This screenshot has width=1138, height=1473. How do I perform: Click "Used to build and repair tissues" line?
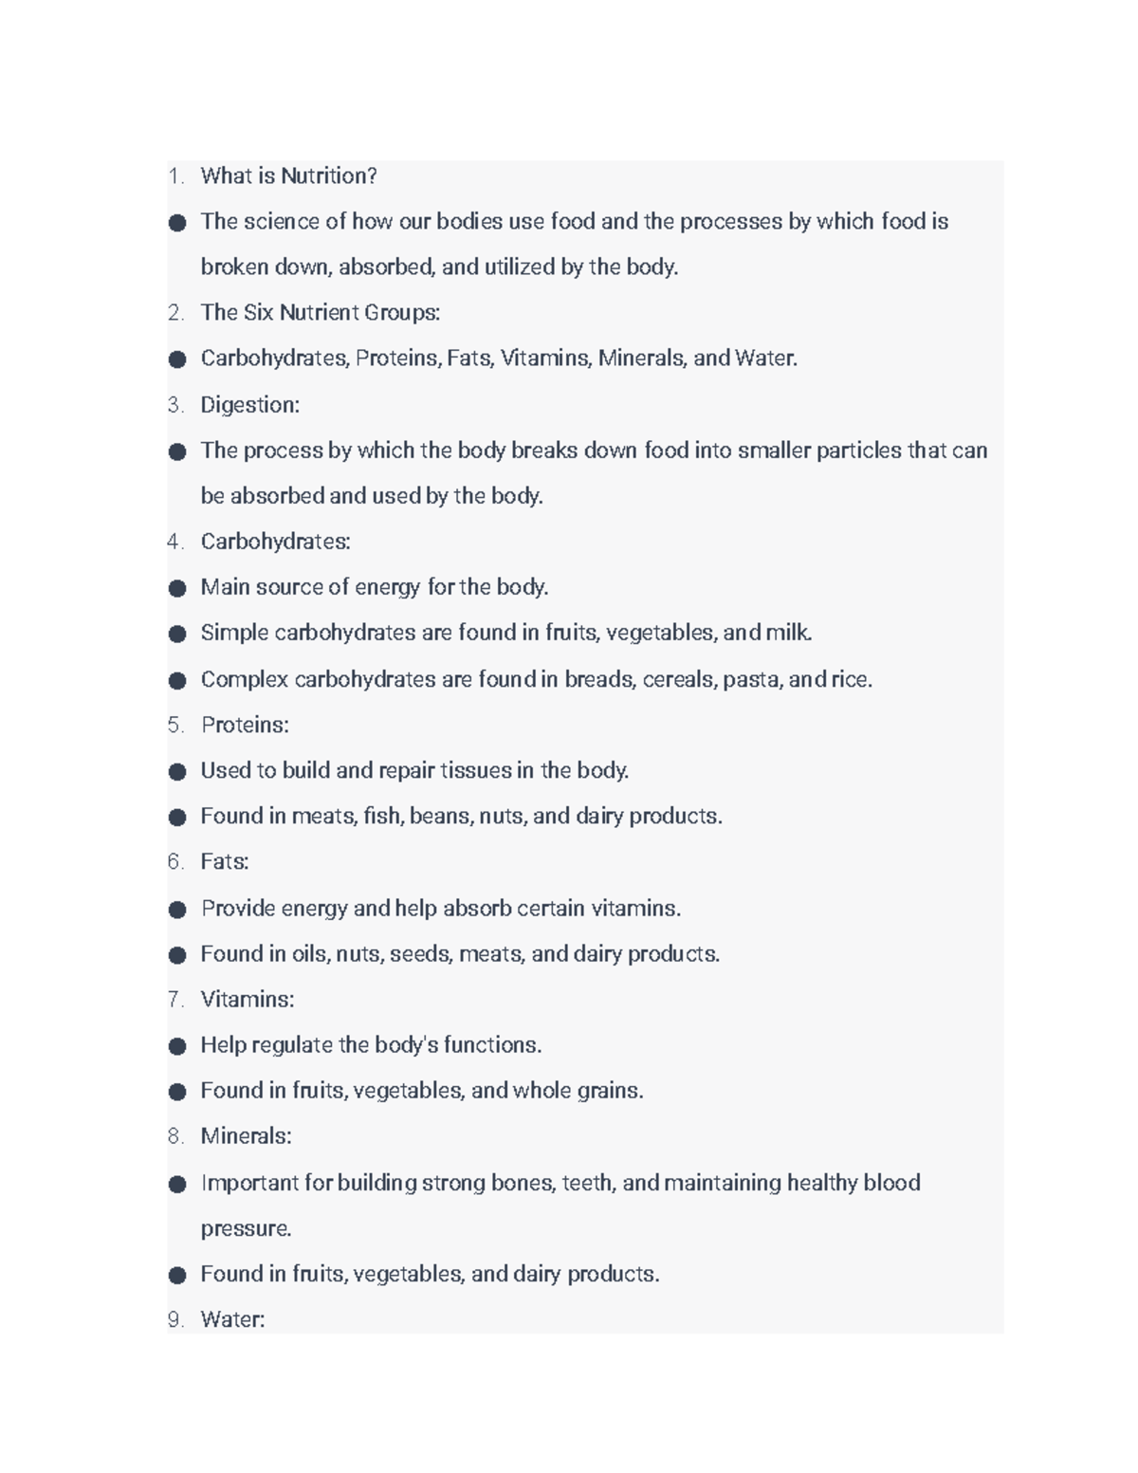414,771
